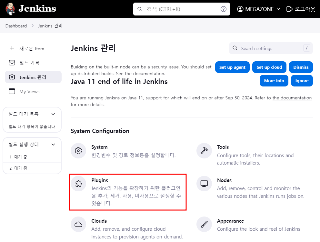The height and width of the screenshot is (242, 320).
Task: Click executor row '2 대기 중'
Action: [x=32, y=168]
